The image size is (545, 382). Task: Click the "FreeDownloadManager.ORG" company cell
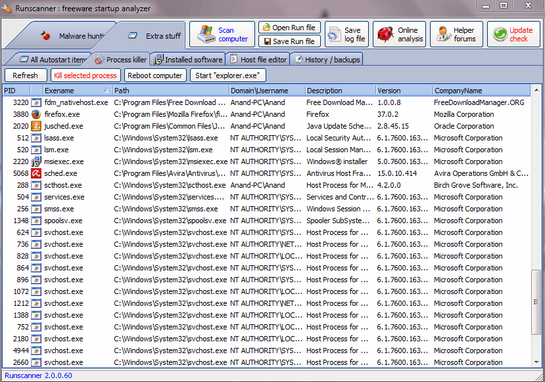pyautogui.click(x=479, y=102)
